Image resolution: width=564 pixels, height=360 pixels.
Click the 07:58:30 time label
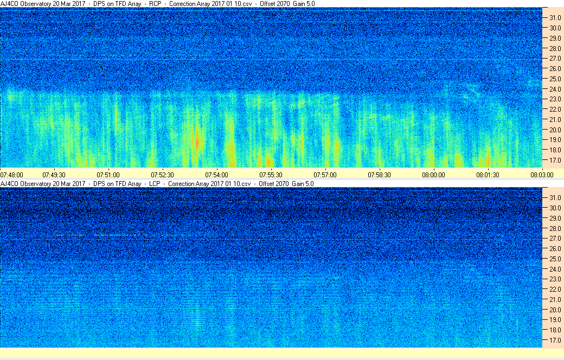click(x=379, y=175)
